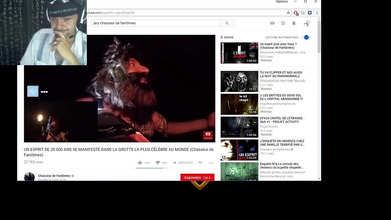This screenshot has width=391, height=220.
Task: Click the search box with 'jery chasseur de fantômes'
Action: pyautogui.click(x=155, y=23)
